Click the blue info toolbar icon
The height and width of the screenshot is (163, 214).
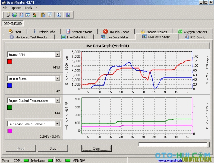[59, 15]
